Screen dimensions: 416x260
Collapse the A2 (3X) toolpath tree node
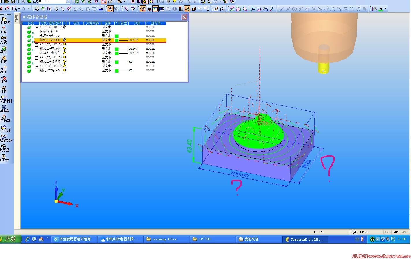[x=37, y=45]
